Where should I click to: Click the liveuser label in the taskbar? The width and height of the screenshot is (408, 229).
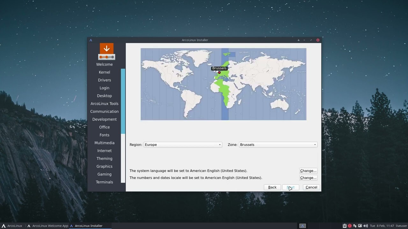coord(401,226)
